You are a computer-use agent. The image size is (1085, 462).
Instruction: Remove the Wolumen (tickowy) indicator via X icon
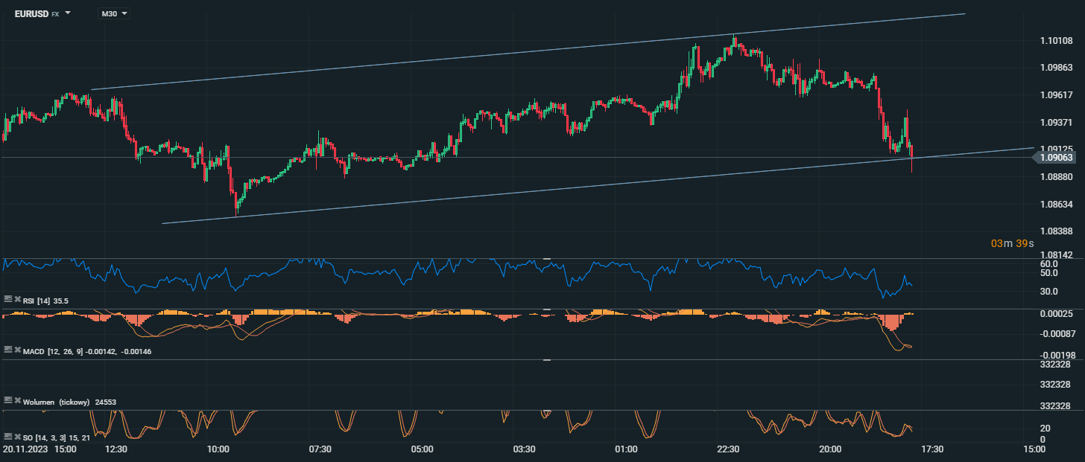(18, 400)
